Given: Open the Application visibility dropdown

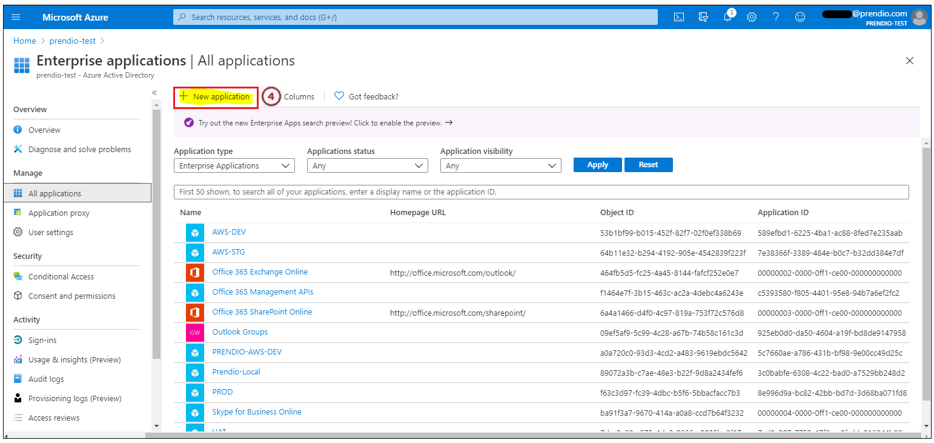Looking at the screenshot, I should coord(500,165).
